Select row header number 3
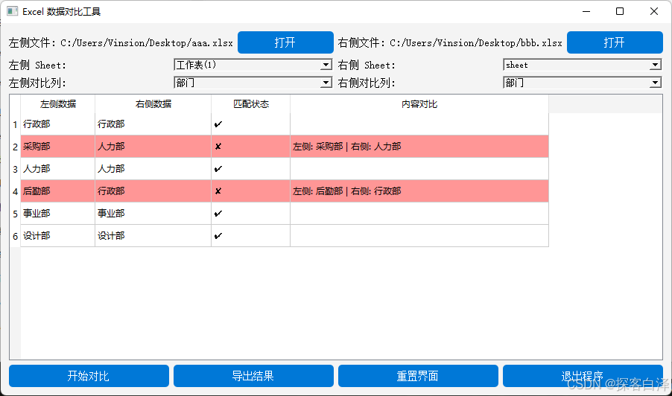This screenshot has width=672, height=396. pyautogui.click(x=15, y=169)
